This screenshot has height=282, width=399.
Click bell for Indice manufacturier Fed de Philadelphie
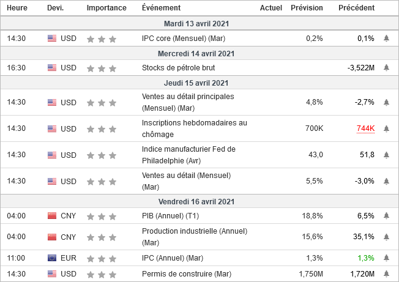pos(386,155)
